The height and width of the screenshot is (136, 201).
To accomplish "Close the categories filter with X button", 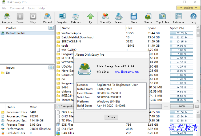I will (197, 106).
